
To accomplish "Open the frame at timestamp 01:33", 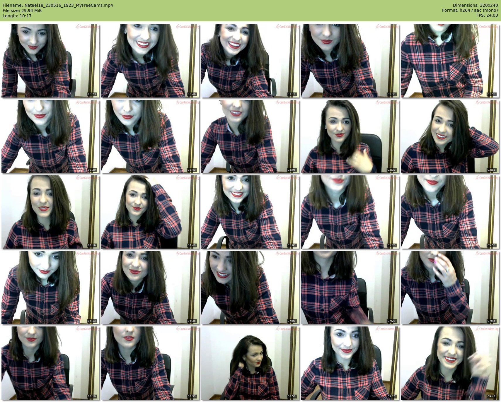I will 350,61.
